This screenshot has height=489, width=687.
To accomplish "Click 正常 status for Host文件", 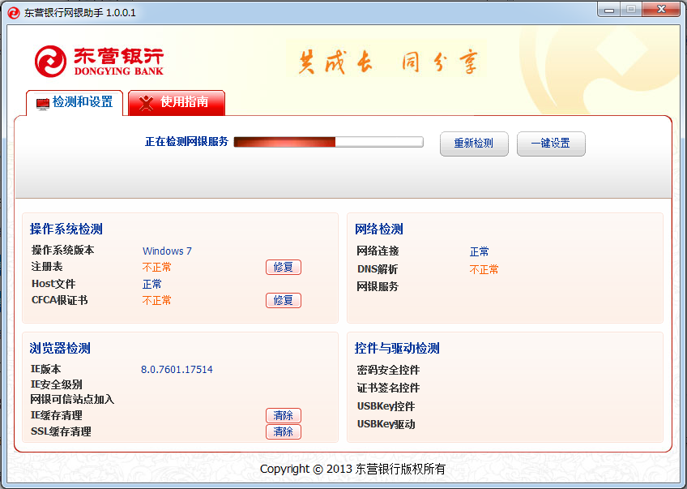I will click(152, 284).
